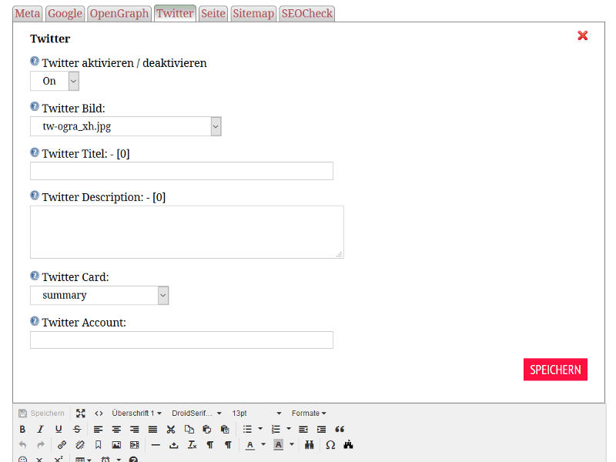Cut selection with scissors icon
Image resolution: width=616 pixels, height=462 pixels.
[170, 430]
